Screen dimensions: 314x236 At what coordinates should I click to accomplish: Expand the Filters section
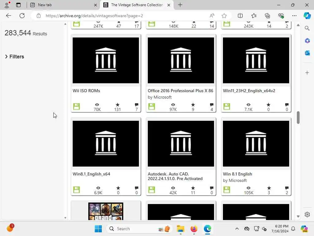click(14, 57)
